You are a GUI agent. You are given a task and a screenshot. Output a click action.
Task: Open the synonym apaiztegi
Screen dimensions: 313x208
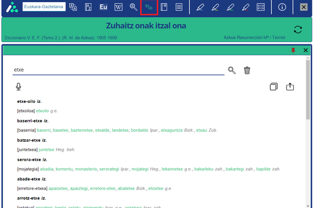[79, 188]
